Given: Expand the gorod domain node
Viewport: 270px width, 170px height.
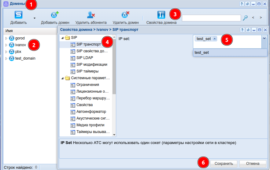Looking at the screenshot, I should (6, 38).
